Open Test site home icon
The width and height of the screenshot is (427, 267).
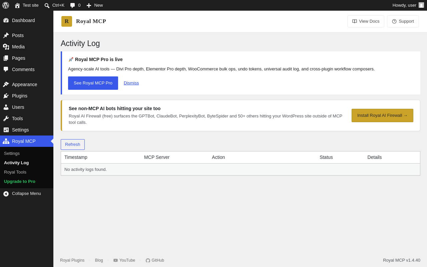coord(17,5)
